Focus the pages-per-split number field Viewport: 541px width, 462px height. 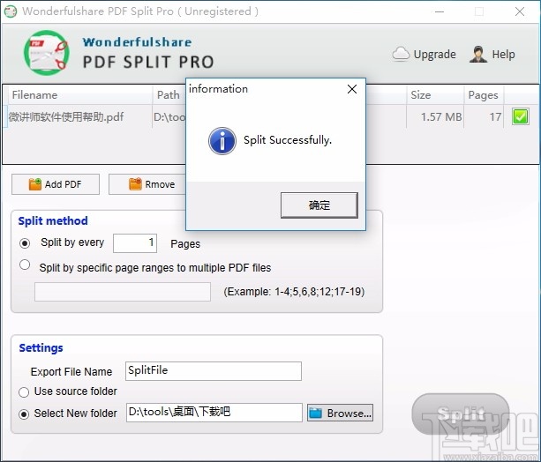(x=135, y=243)
